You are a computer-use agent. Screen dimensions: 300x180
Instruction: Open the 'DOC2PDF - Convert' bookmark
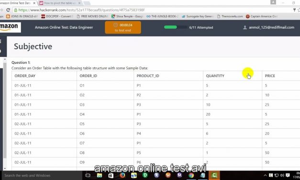pyautogui.click(x=57, y=16)
